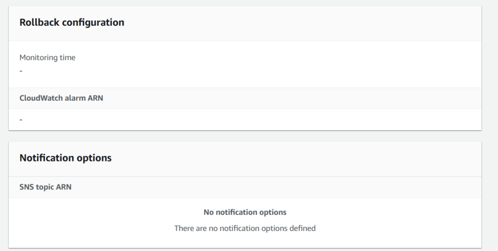Click the Notification options section heading
This screenshot has width=498, height=251.
click(x=65, y=158)
